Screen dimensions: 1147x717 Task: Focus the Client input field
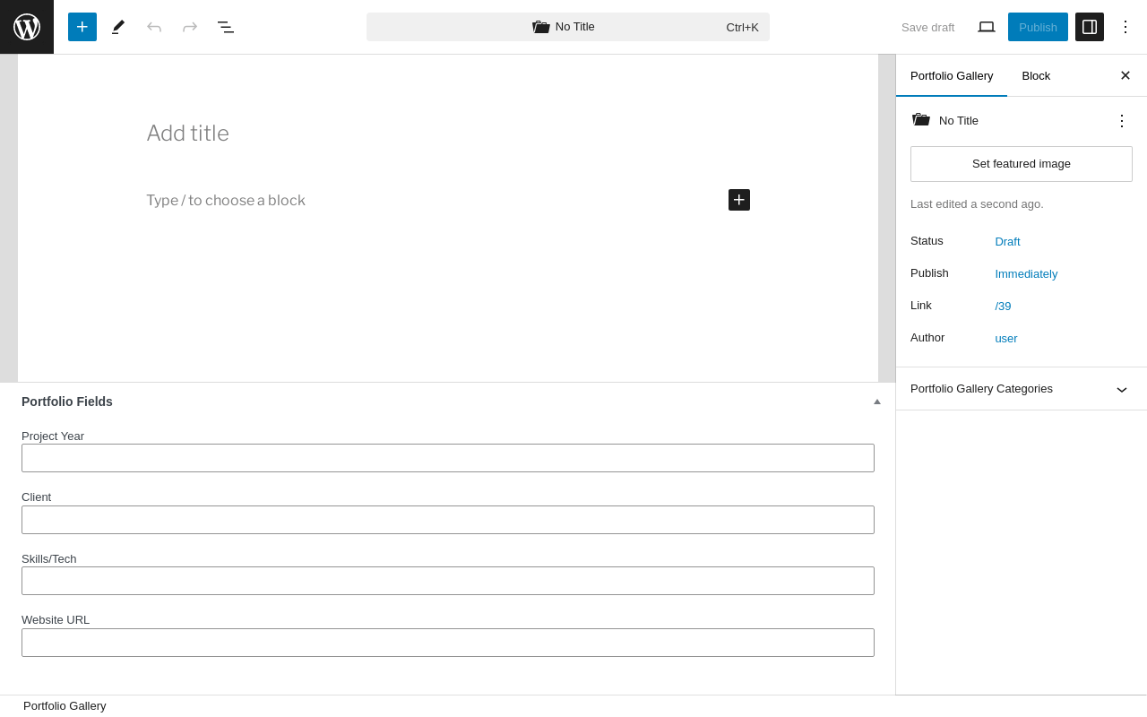448,520
